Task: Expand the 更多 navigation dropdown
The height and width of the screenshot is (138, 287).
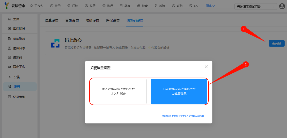Action: click(211, 6)
